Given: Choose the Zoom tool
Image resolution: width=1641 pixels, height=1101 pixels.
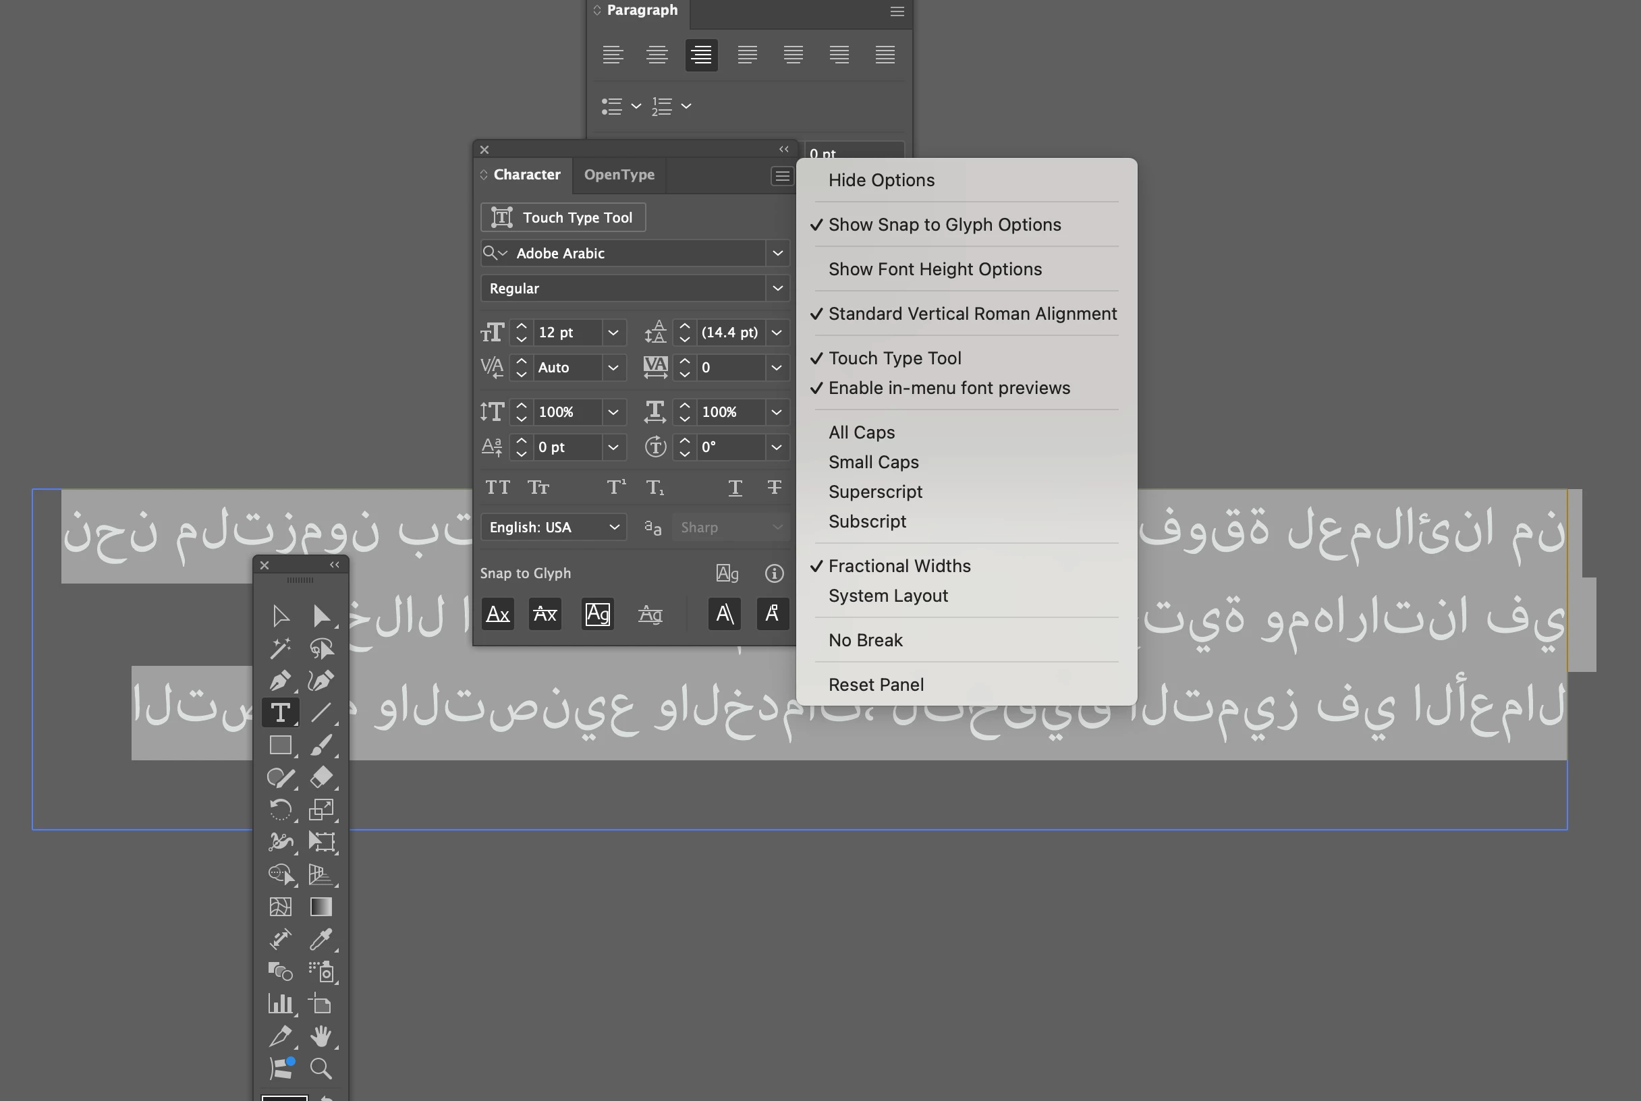Looking at the screenshot, I should 321,1068.
